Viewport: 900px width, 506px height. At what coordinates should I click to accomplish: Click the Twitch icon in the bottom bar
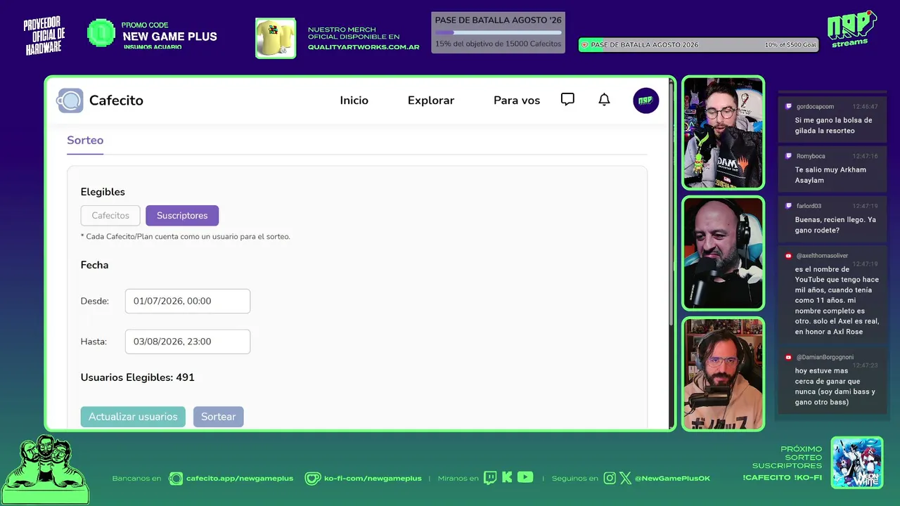click(x=490, y=478)
